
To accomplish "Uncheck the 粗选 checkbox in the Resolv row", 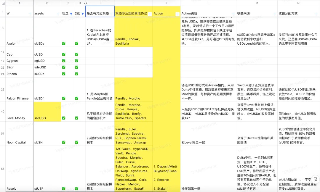I will pyautogui.click(x=63, y=188).
